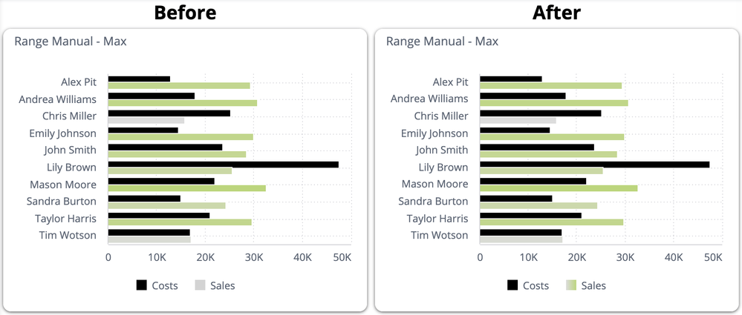742x315 pixels.
Task: Click the Range Manual - Max title in Before panel
Action: pos(71,42)
